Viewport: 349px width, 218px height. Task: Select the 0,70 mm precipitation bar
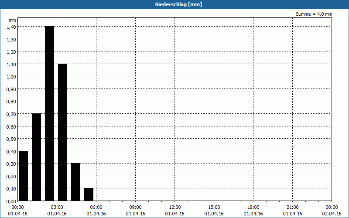(37, 157)
